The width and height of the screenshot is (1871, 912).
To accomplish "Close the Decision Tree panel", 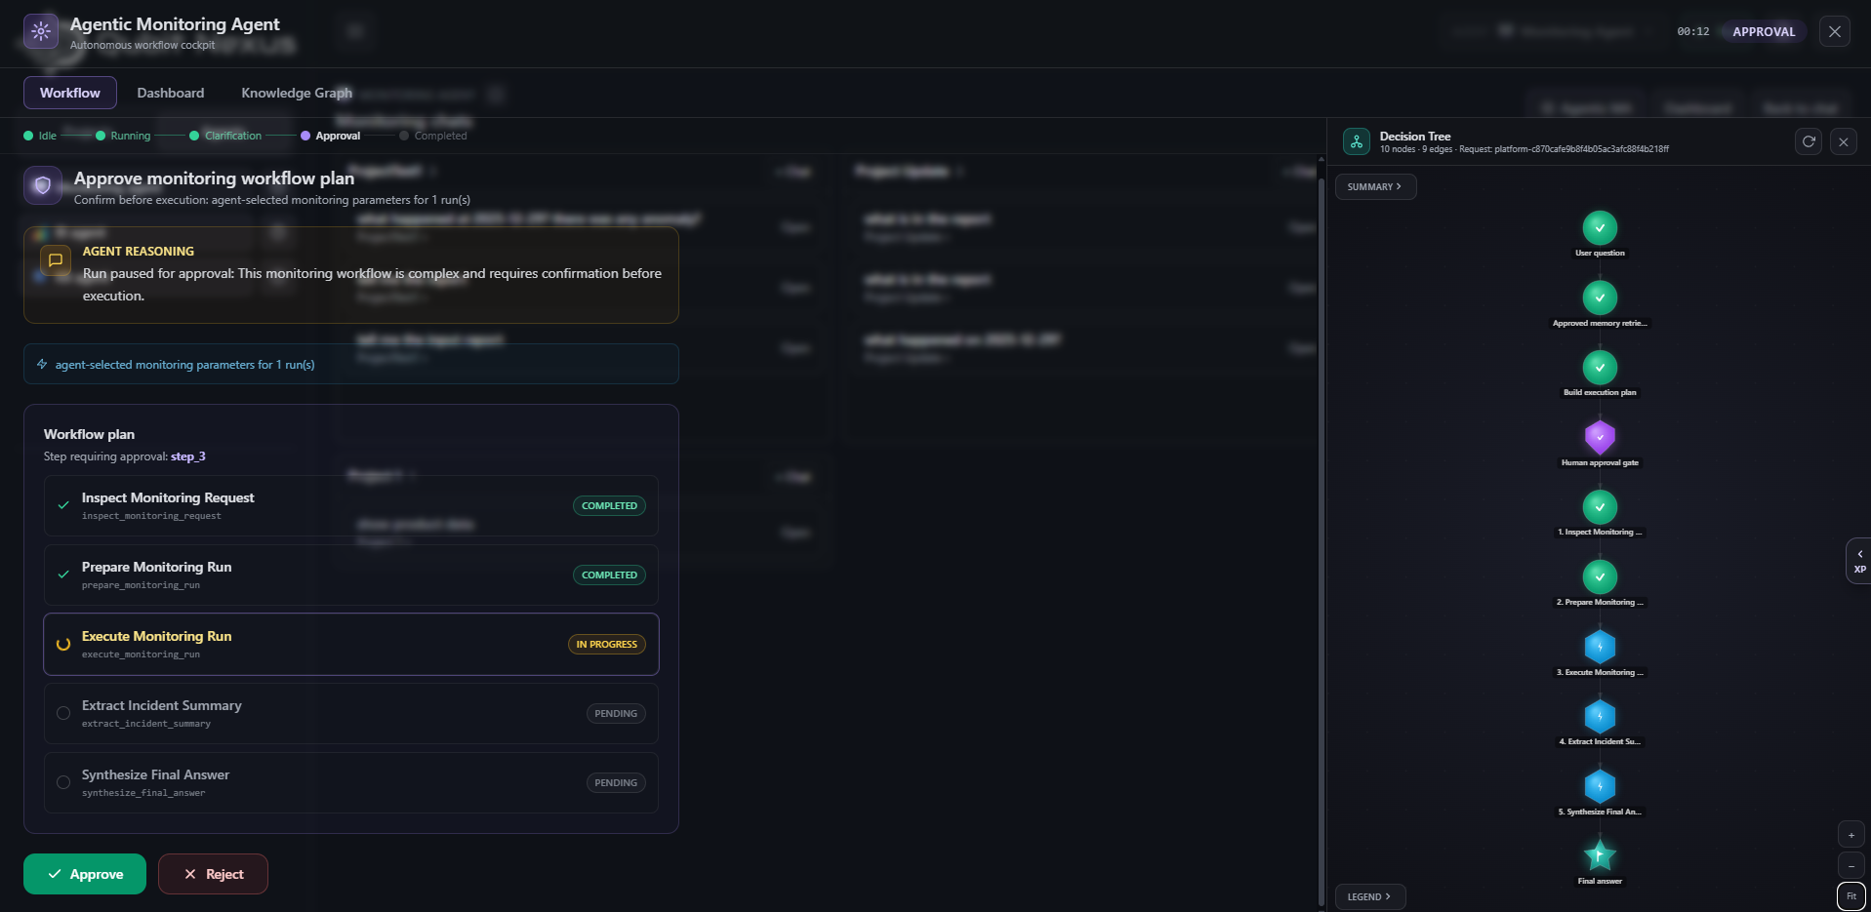I will click(x=1844, y=141).
